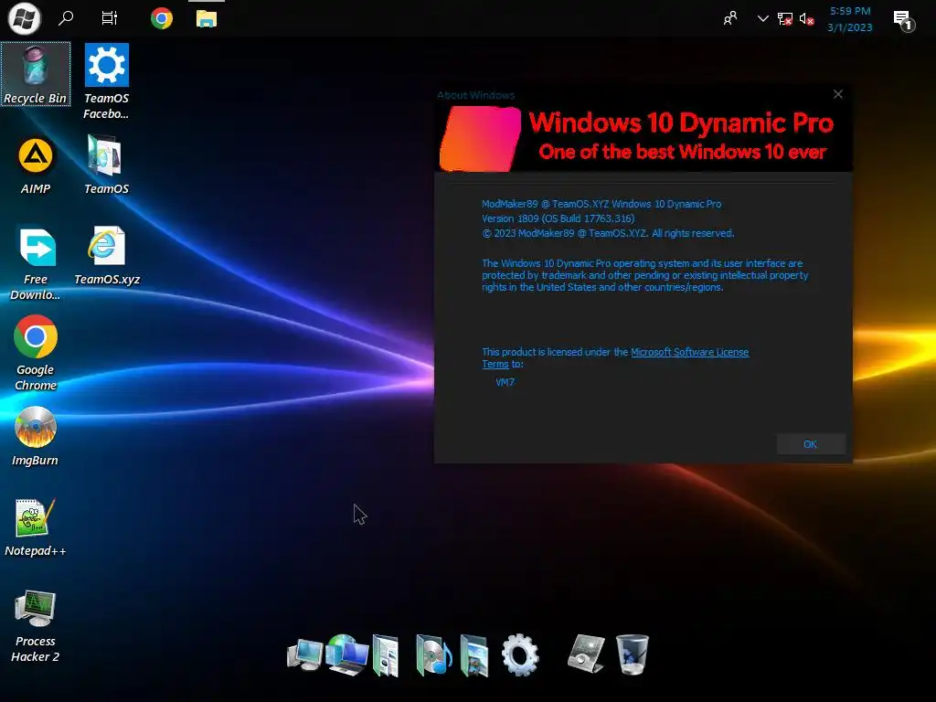
Task: Open Documents icon in bottom dock
Action: [386, 655]
